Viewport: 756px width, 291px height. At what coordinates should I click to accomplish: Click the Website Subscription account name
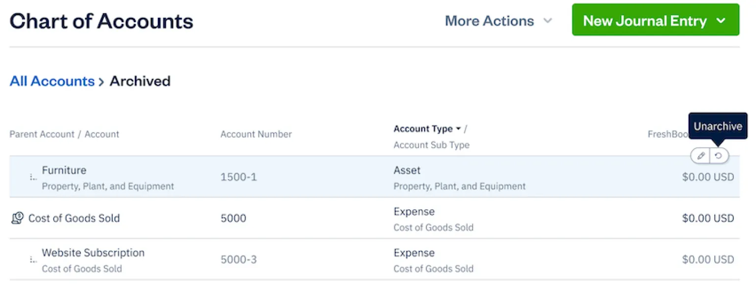pos(93,253)
